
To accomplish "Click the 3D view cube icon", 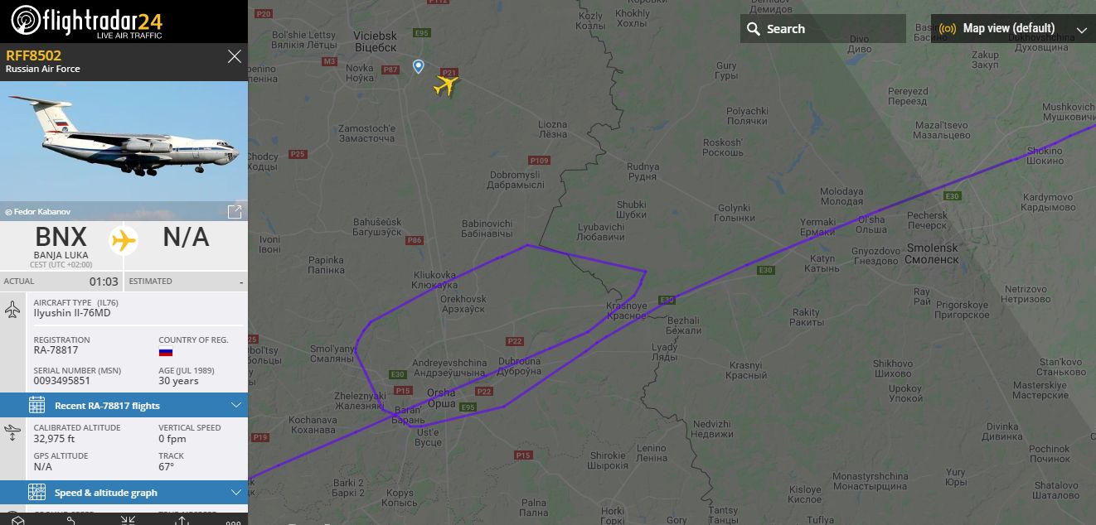I will [18, 520].
